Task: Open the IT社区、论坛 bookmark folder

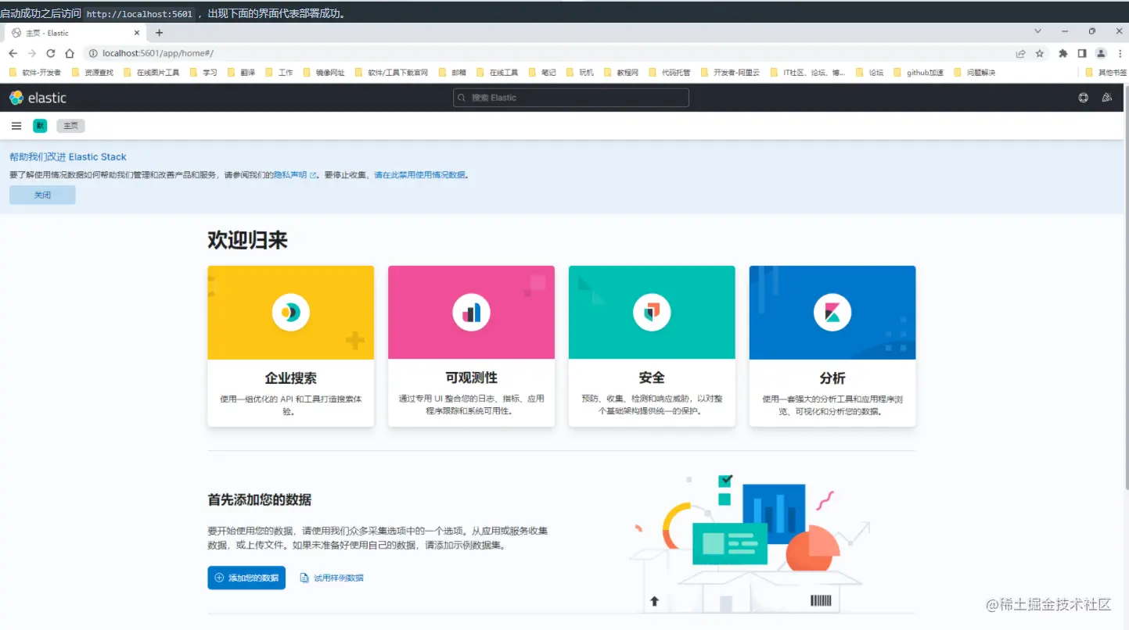Action: (x=807, y=73)
